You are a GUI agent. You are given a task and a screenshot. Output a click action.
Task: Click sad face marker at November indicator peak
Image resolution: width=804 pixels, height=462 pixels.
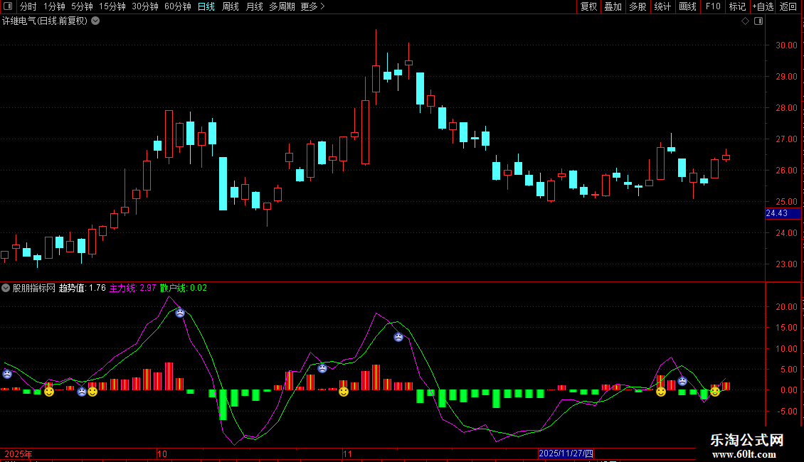click(x=398, y=337)
